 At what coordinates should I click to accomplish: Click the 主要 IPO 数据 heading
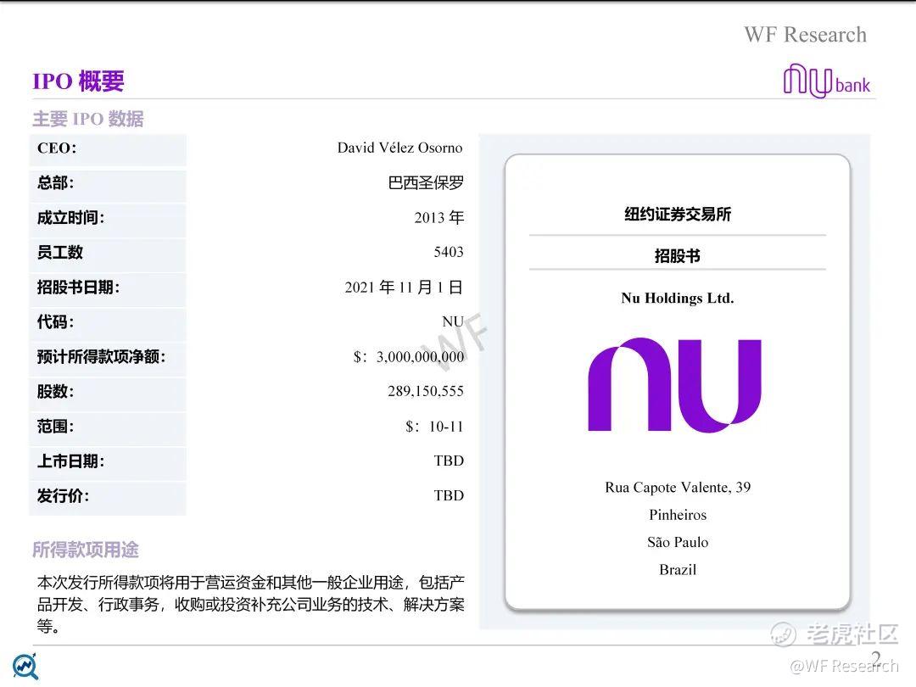(x=87, y=119)
